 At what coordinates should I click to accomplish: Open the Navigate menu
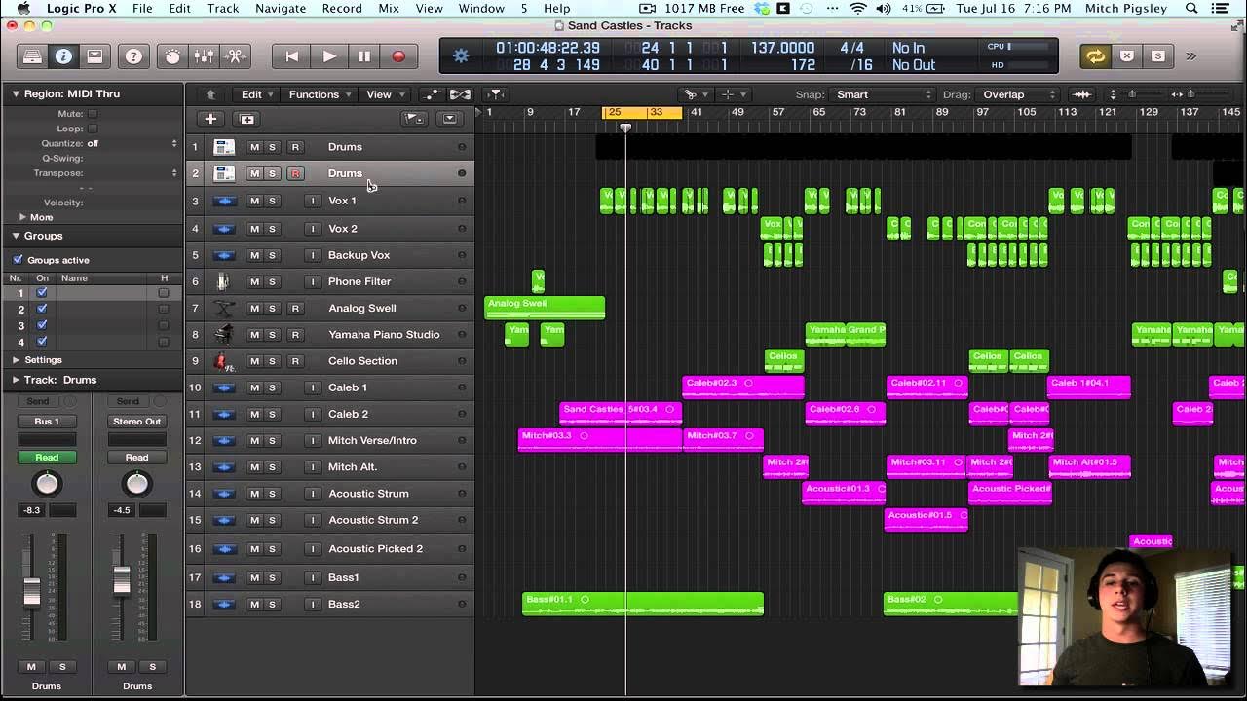tap(281, 8)
